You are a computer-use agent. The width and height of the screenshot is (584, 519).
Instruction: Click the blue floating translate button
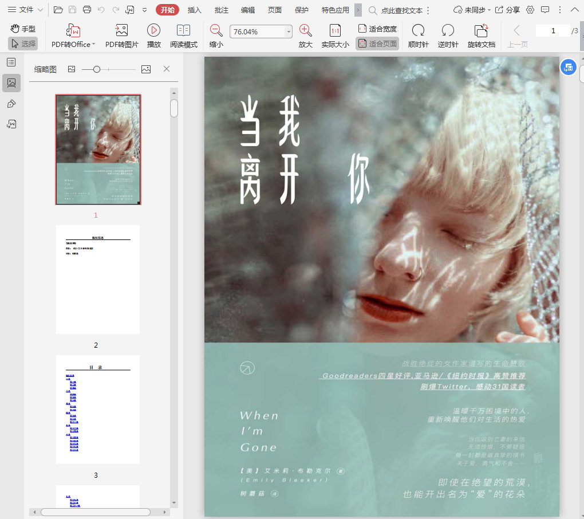(569, 68)
